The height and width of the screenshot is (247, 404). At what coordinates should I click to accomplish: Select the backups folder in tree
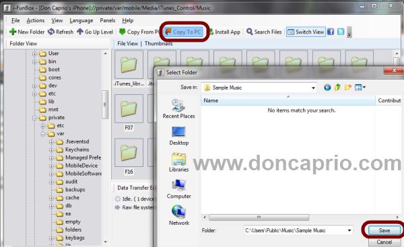pos(75,189)
